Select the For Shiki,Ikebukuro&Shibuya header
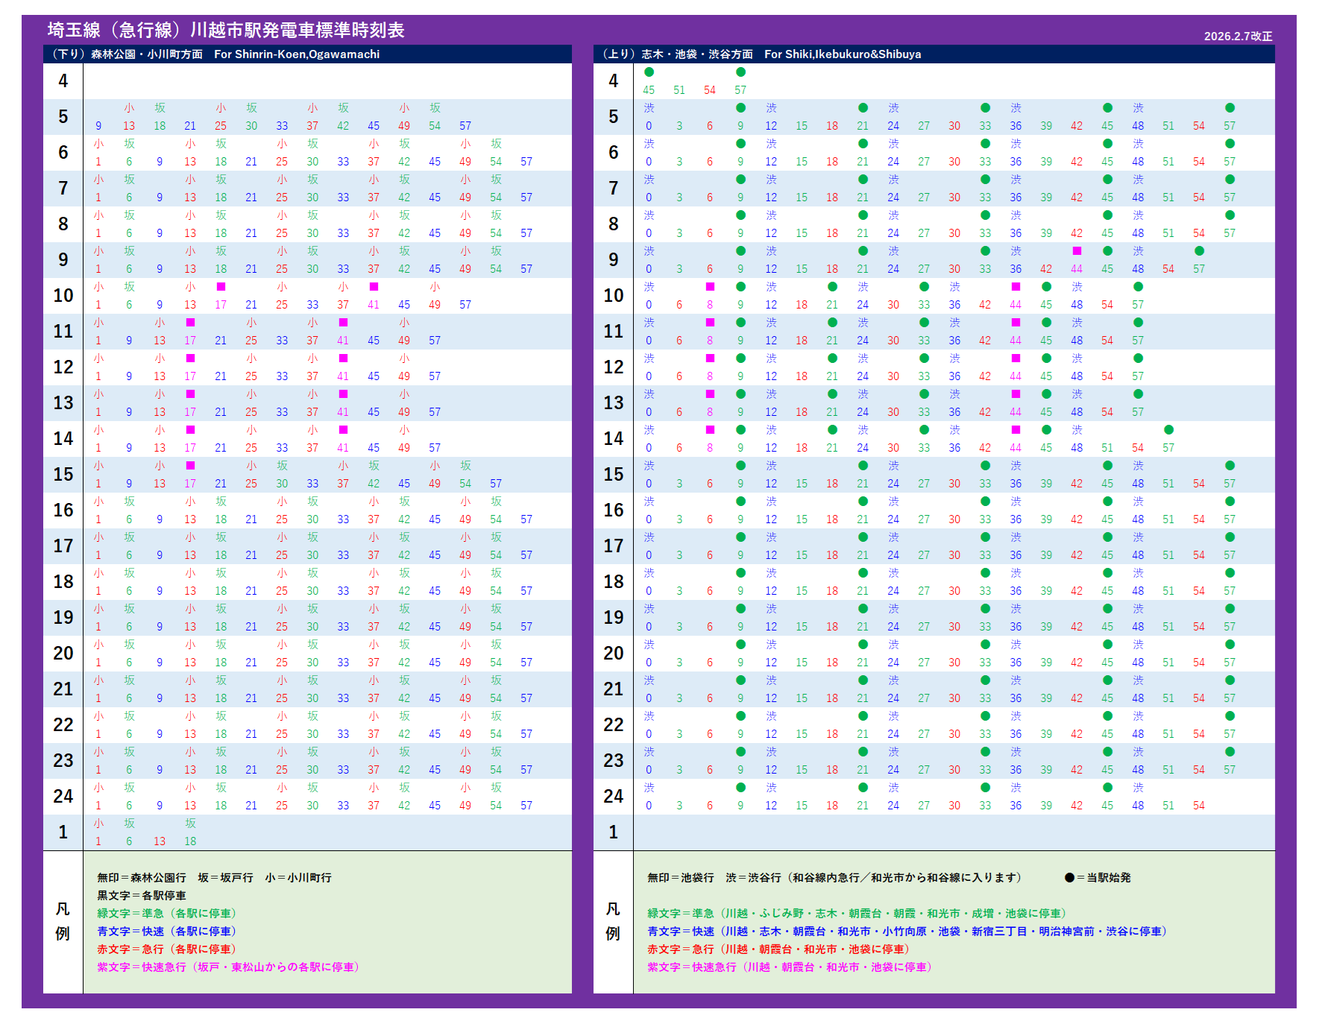This screenshot has height=1024, width=1319. [842, 54]
